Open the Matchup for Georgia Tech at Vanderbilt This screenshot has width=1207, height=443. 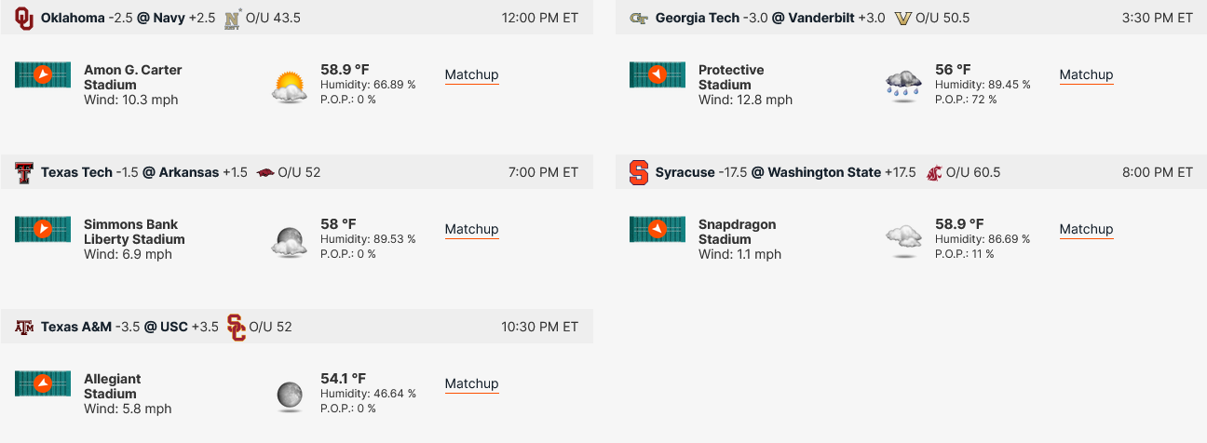(x=1086, y=75)
